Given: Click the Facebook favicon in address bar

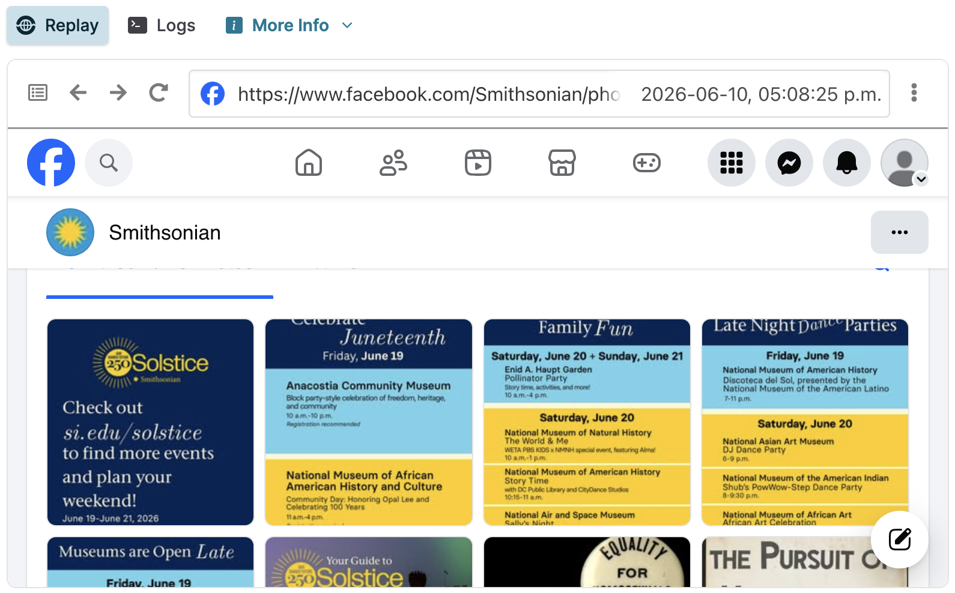Looking at the screenshot, I should tap(213, 94).
